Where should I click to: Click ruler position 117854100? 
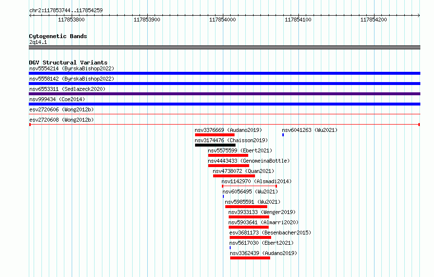pyautogui.click(x=298, y=20)
